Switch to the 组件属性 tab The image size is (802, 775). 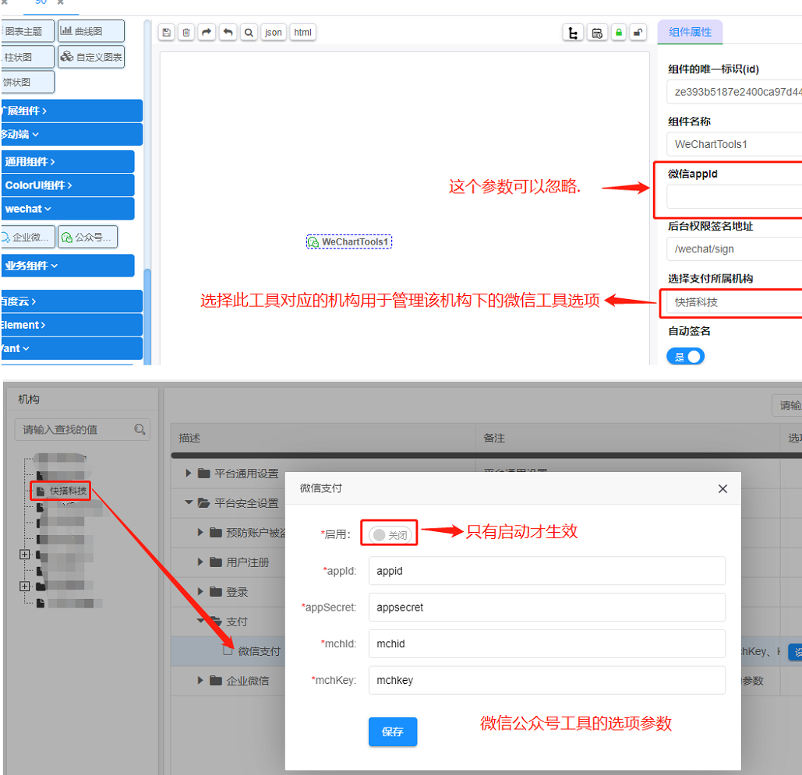(x=690, y=32)
